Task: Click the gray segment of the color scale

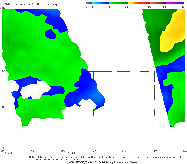Action: pos(89,3)
